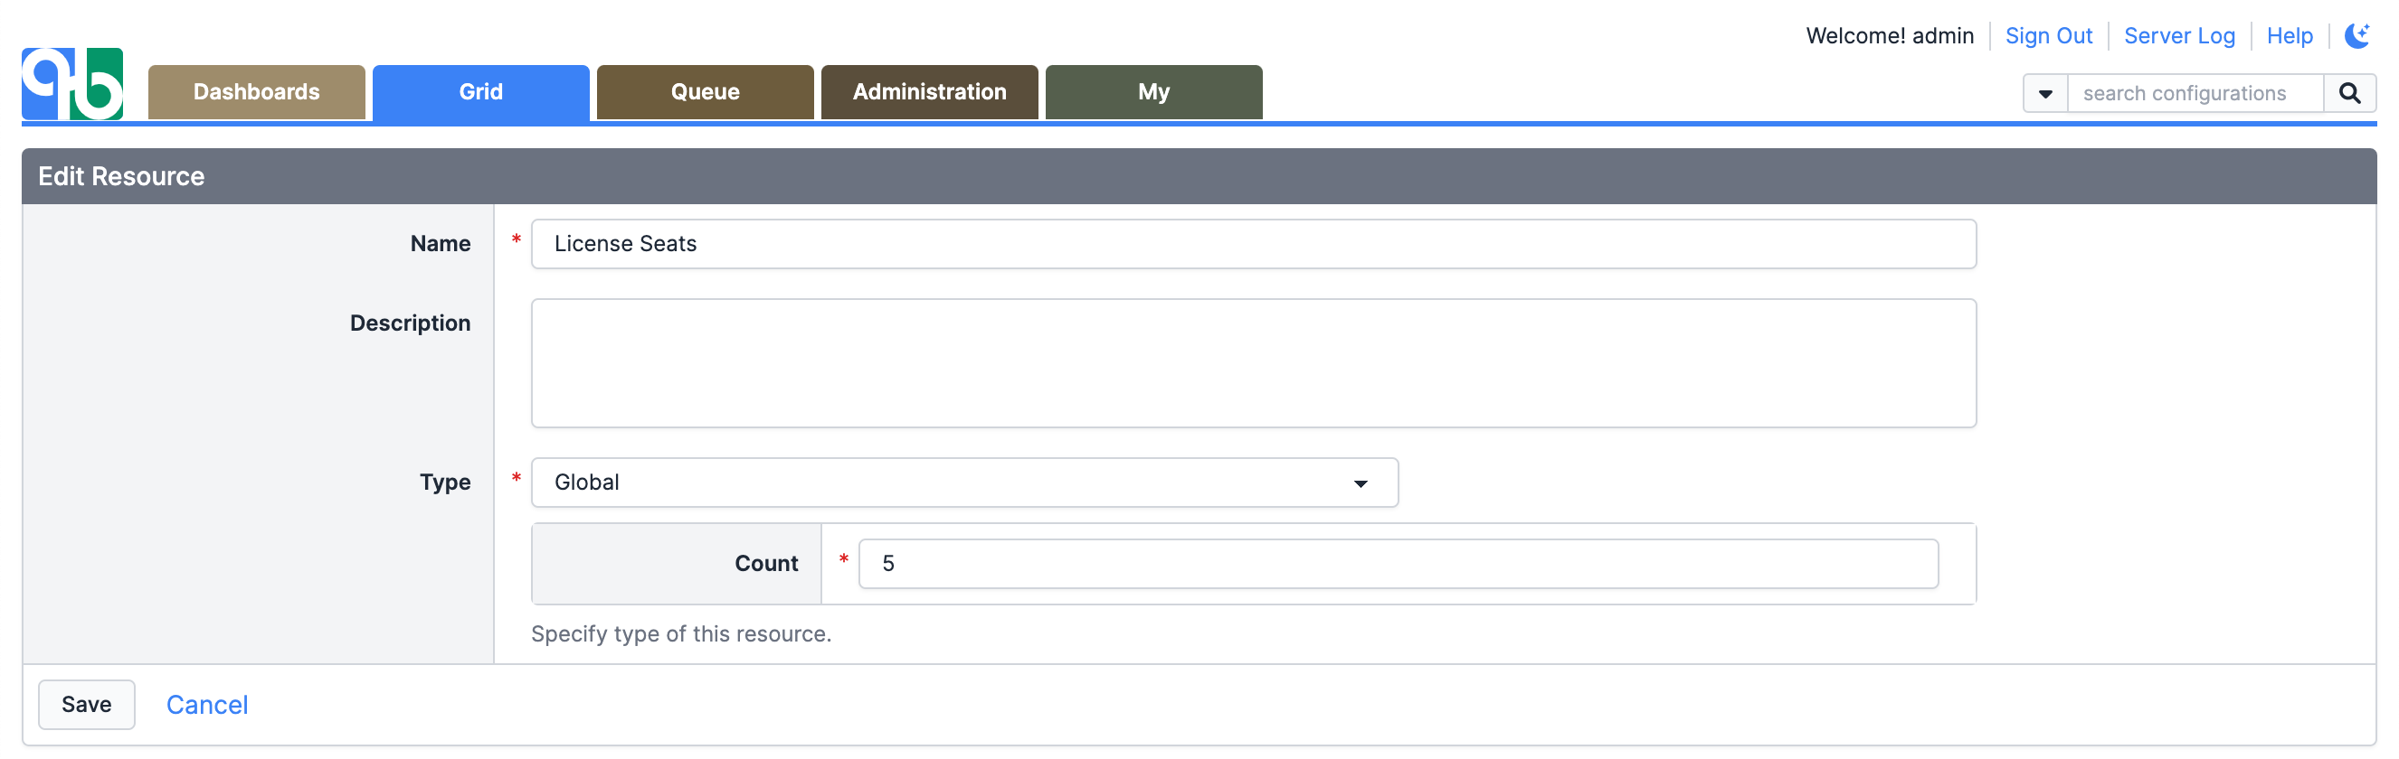The height and width of the screenshot is (759, 2399).
Task: Go to the Administration tab
Action: (929, 92)
